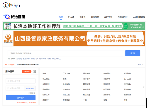Click the 立即登录 button
The image size is (155, 110).
[x=21, y=98]
